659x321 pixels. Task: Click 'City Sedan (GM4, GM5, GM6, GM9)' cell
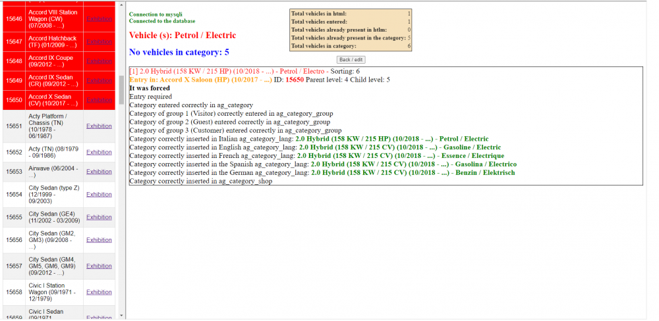pyautogui.click(x=54, y=266)
